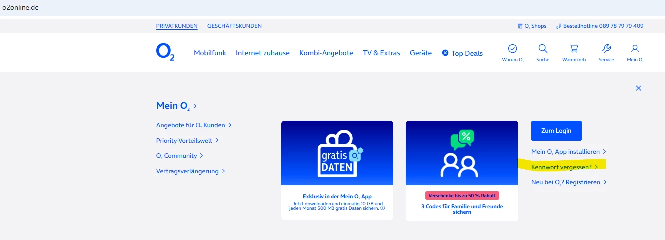Switch to Privatkunden tab
665x240 pixels.
click(177, 26)
